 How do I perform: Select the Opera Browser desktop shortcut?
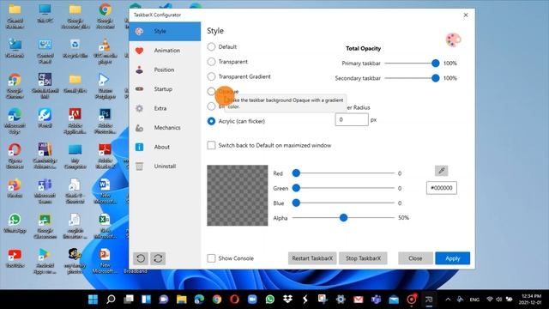click(15, 156)
